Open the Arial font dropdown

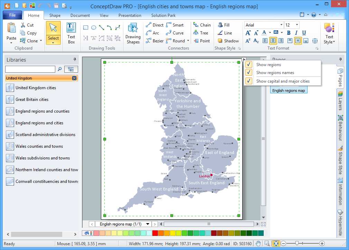[281, 25]
